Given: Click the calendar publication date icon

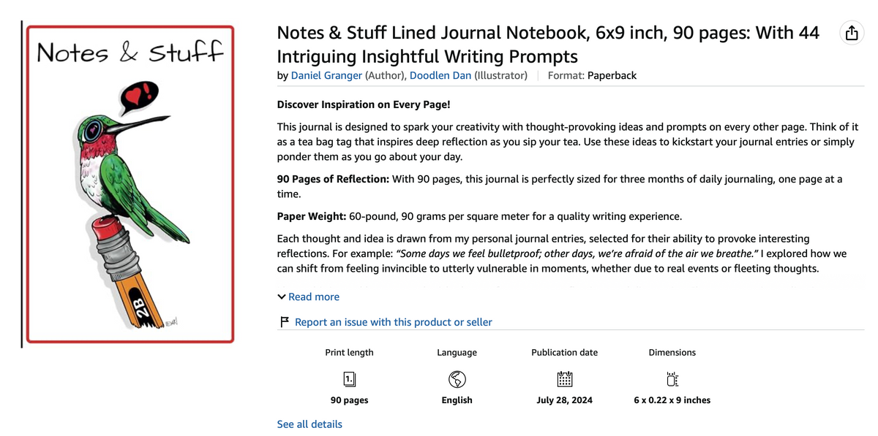Looking at the screenshot, I should [564, 378].
